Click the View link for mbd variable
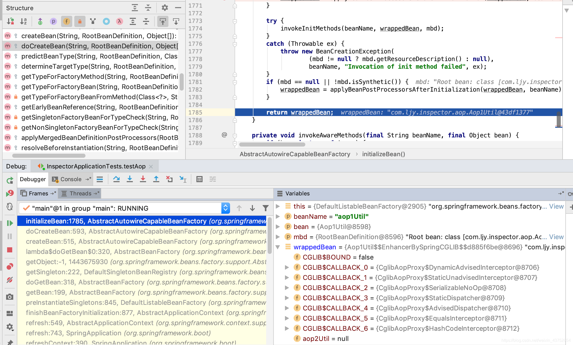This screenshot has height=345, width=573. 556,237
